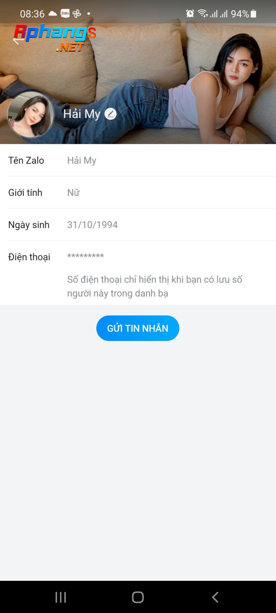276x613 pixels.
Task: Tap the Wi-Fi signal status icon
Action: click(203, 14)
